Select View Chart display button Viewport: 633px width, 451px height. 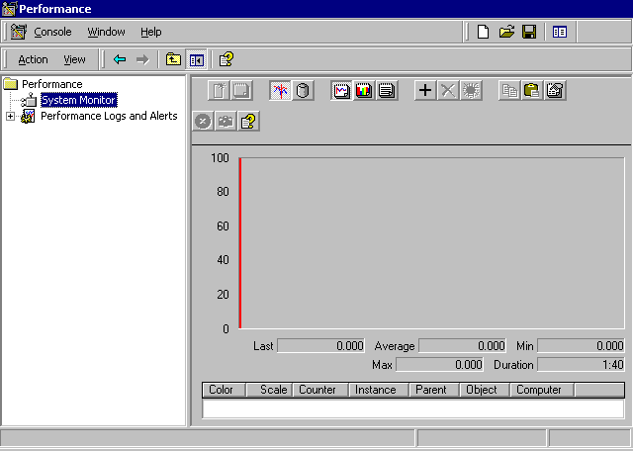coord(342,91)
